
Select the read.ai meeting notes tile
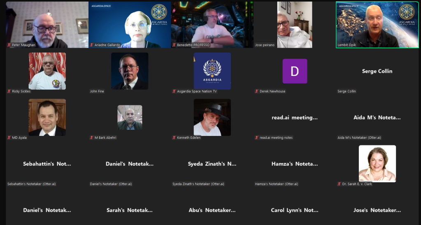pos(295,118)
